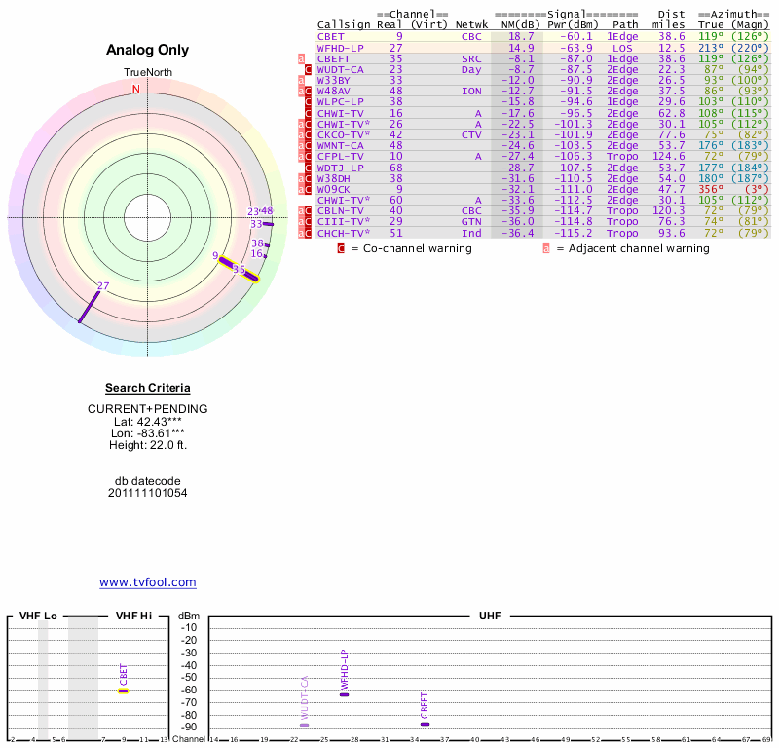Click the CBEFT signal marker in UHF chart
Viewport: 779px width, 748px height.
[425, 724]
